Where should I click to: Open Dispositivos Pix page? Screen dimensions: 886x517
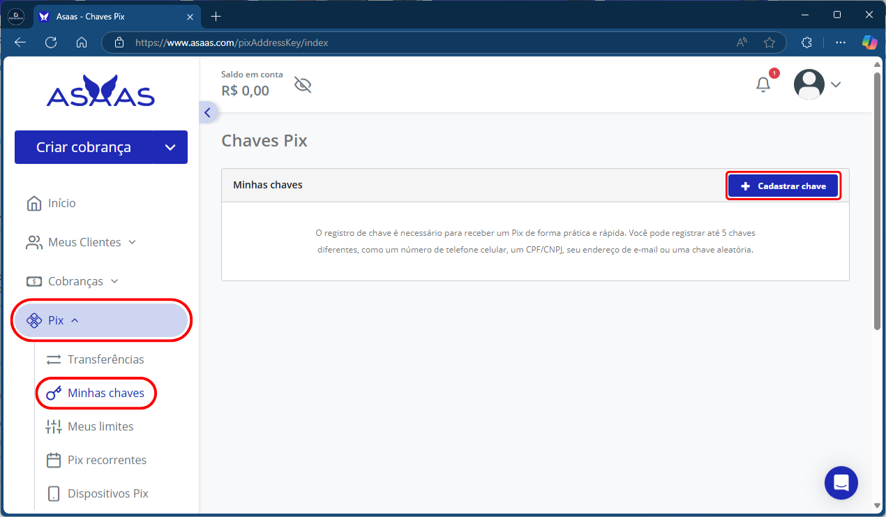click(107, 493)
